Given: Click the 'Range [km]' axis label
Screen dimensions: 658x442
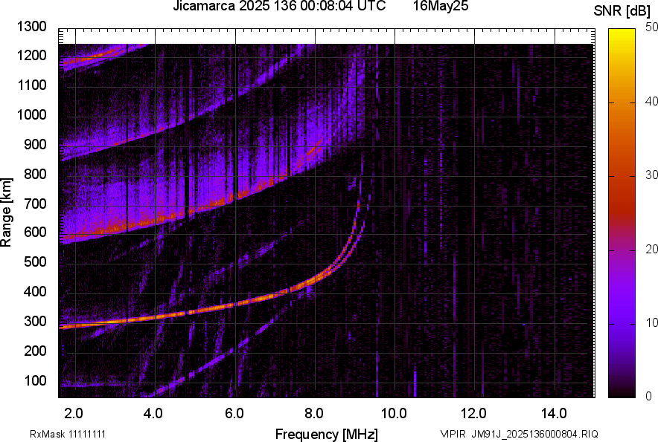Looking at the screenshot, I should coord(6,213).
